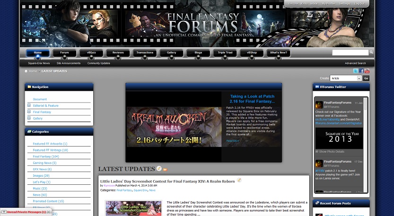Click edit icon next to Little Ladies' Day article title
Screen dimensions: 394x216
coord(239,180)
